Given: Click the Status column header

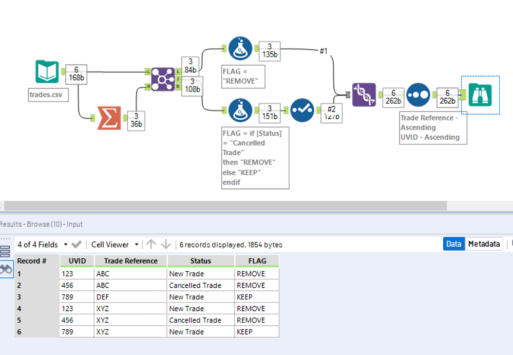Looking at the screenshot, I should pos(201,261).
